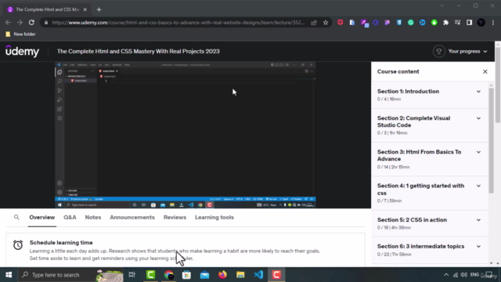Click the browser forward arrow
This screenshot has height=282, width=501.
pos(20,23)
